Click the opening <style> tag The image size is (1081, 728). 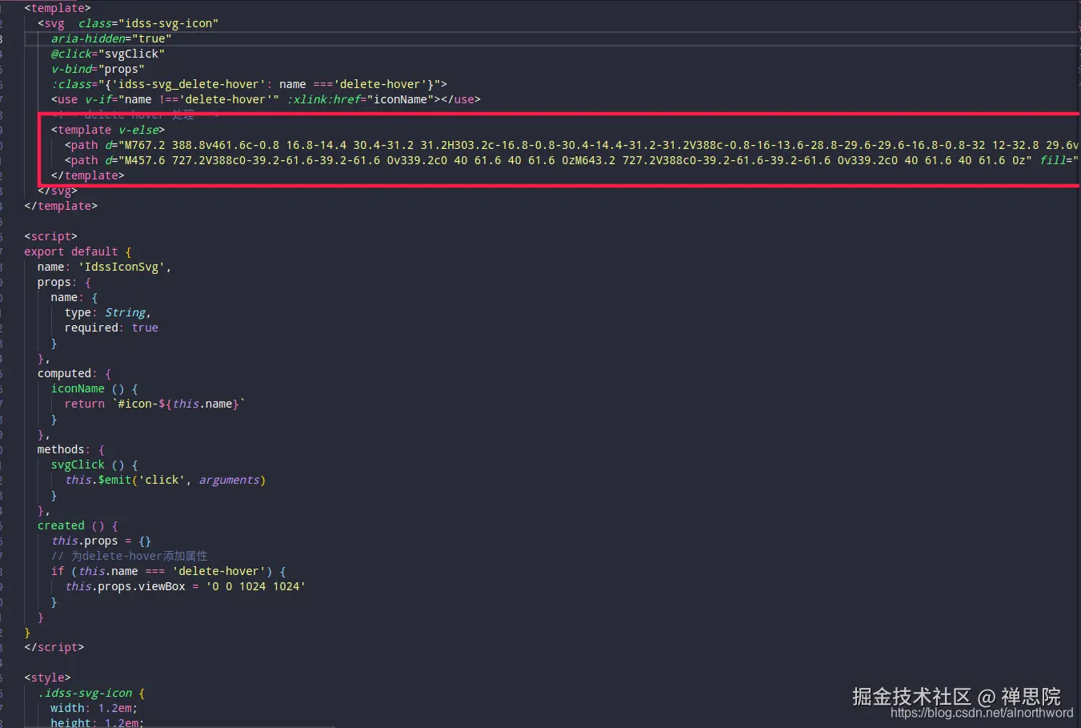pyautogui.click(x=48, y=678)
